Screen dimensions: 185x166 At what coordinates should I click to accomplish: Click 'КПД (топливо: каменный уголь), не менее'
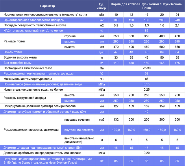click(x=33, y=31)
